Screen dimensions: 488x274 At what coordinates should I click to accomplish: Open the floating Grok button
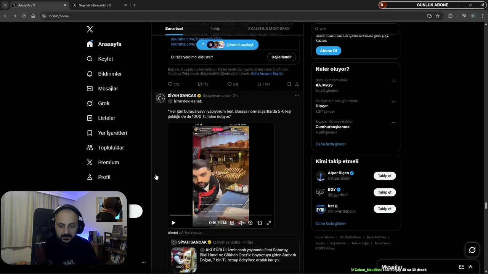pyautogui.click(x=472, y=250)
